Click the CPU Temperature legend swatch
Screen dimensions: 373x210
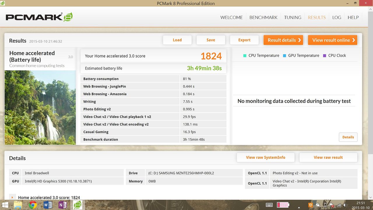coord(245,55)
